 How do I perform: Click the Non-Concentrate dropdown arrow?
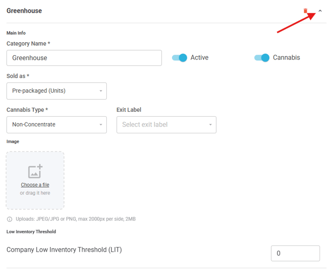[101, 125]
